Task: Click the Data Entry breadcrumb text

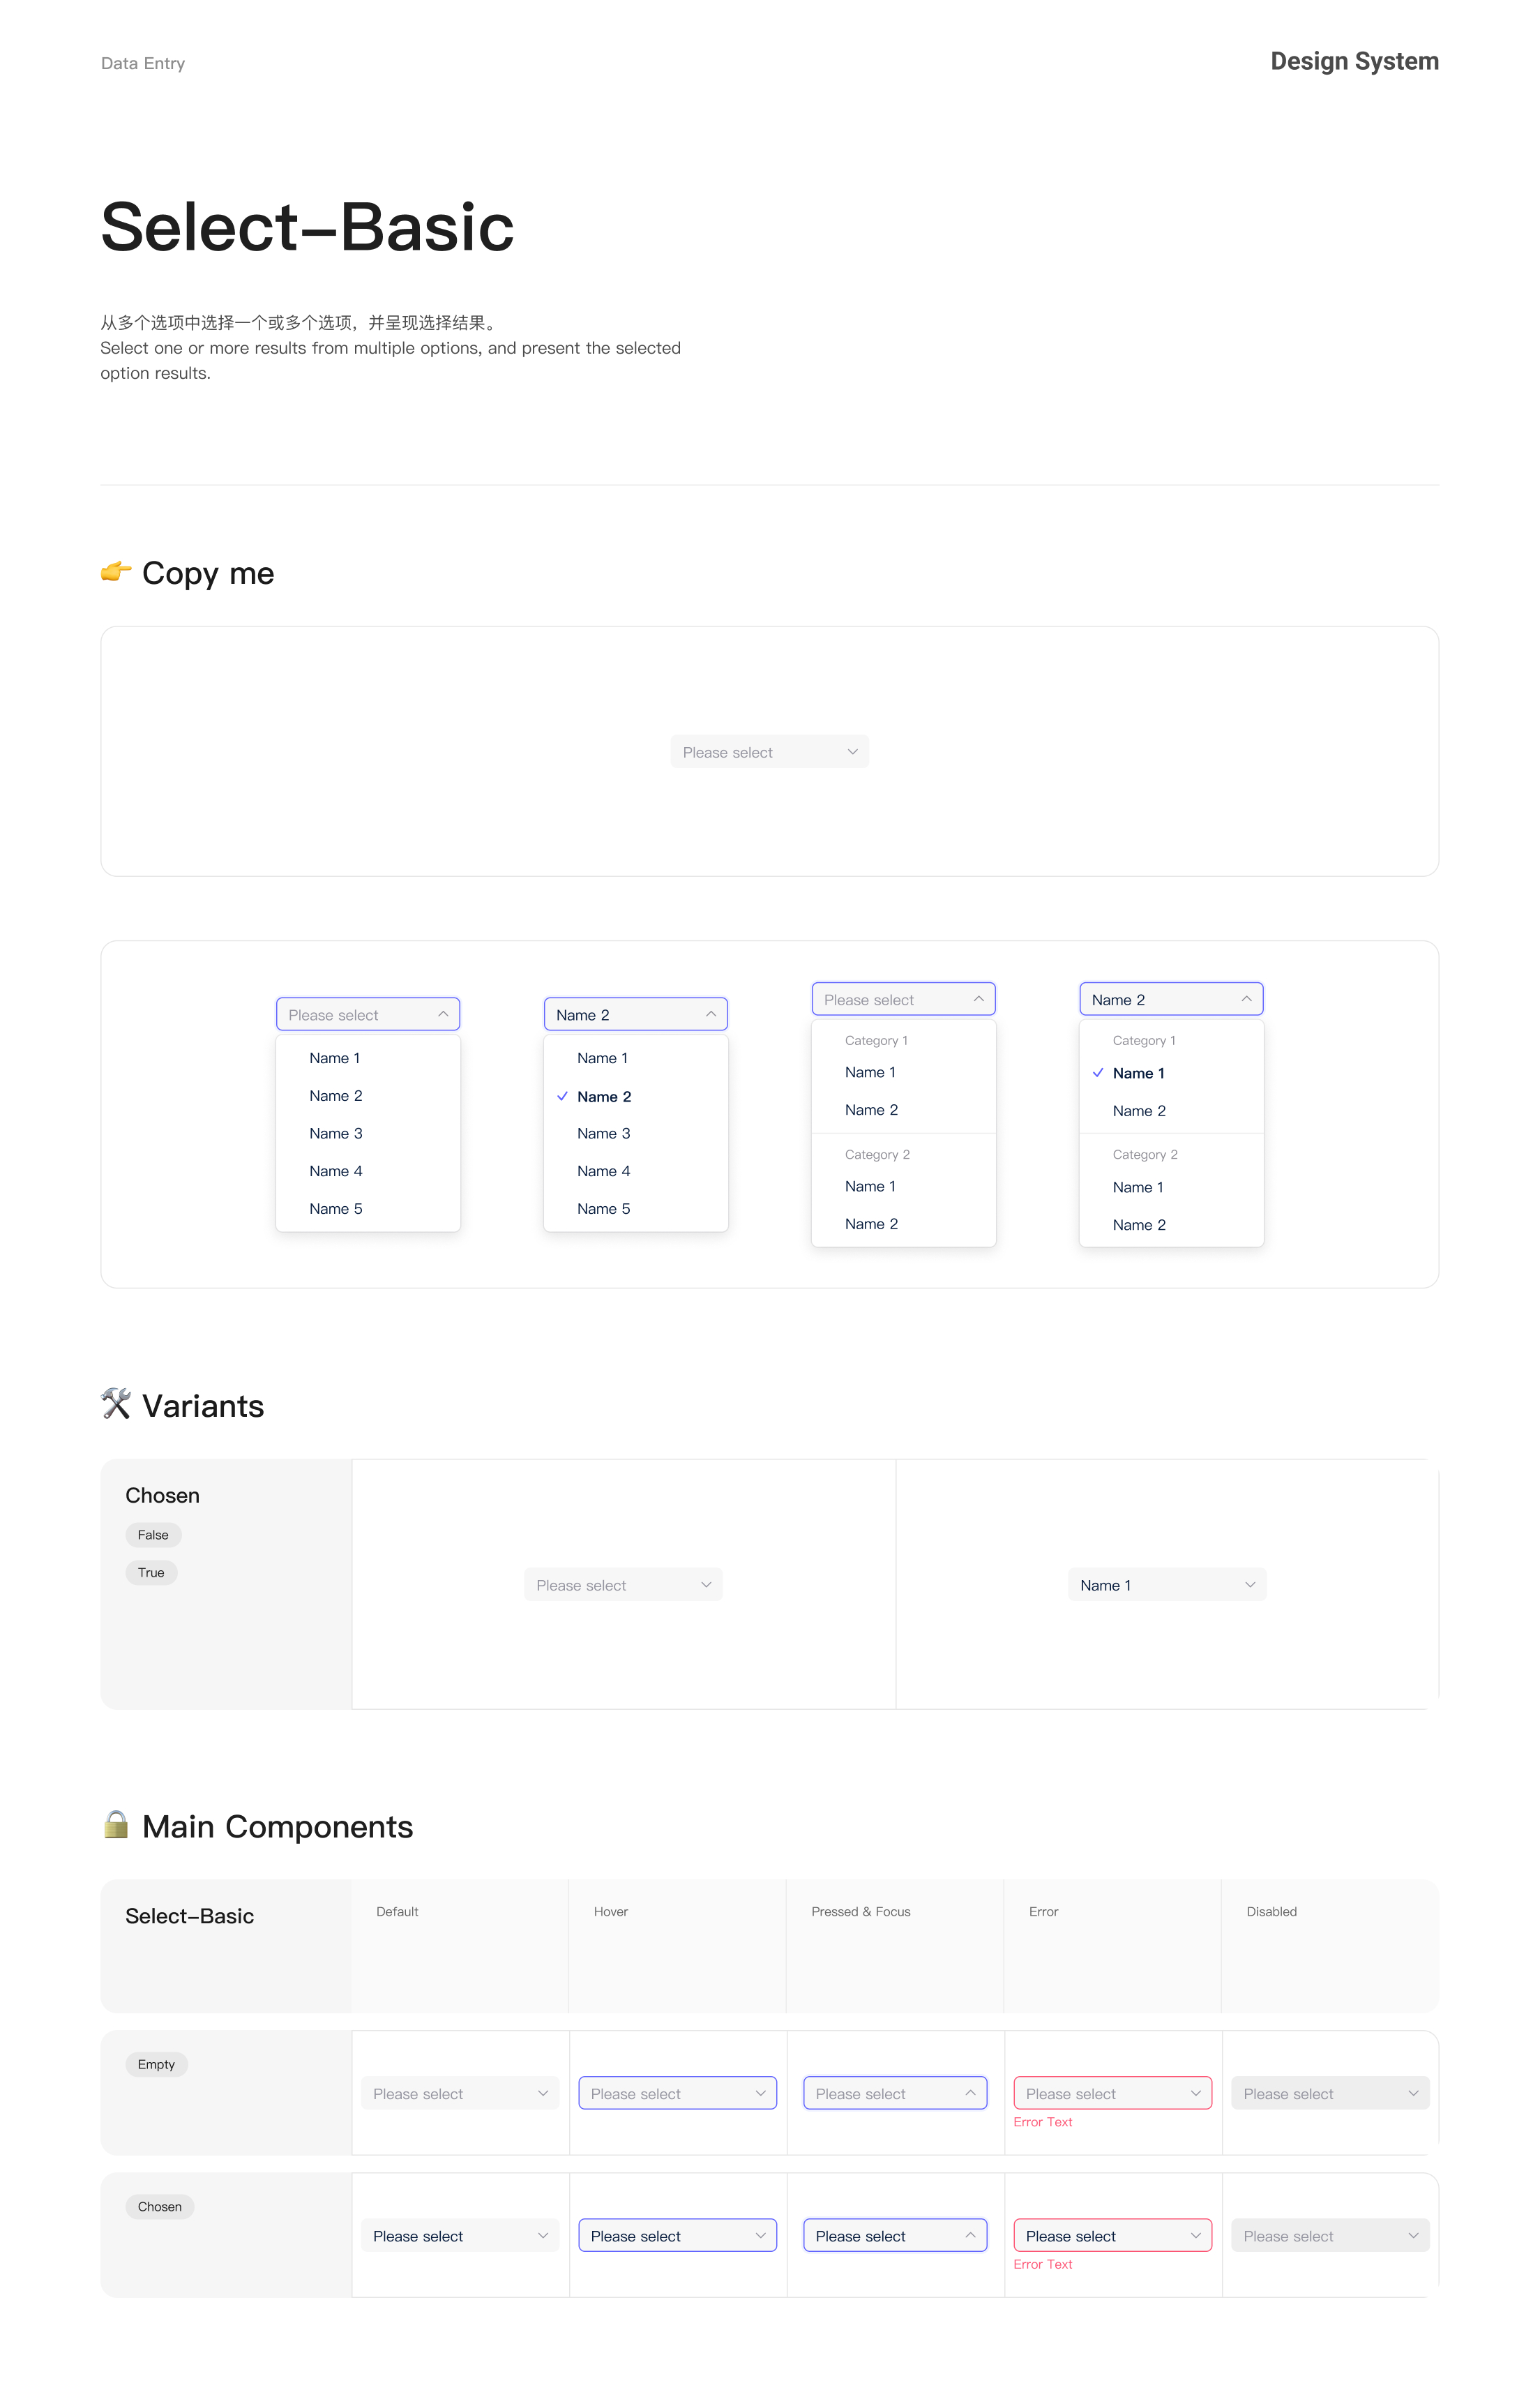Action: coord(143,63)
